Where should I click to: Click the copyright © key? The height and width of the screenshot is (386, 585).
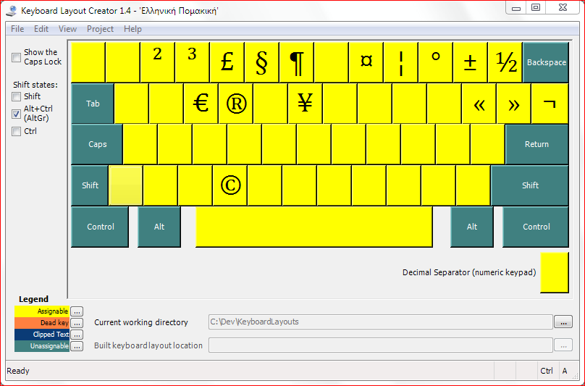tap(230, 185)
